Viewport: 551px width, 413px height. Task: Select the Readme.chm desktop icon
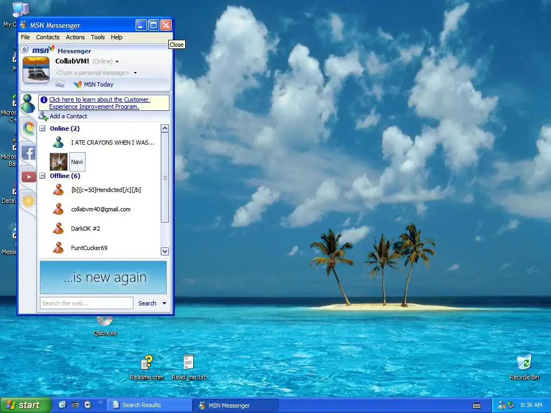tap(146, 367)
